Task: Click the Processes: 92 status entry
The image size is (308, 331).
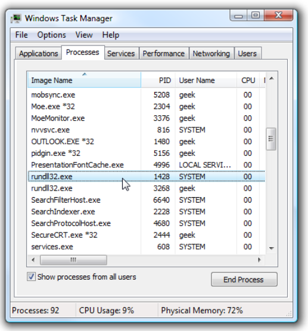Action: tap(36, 310)
